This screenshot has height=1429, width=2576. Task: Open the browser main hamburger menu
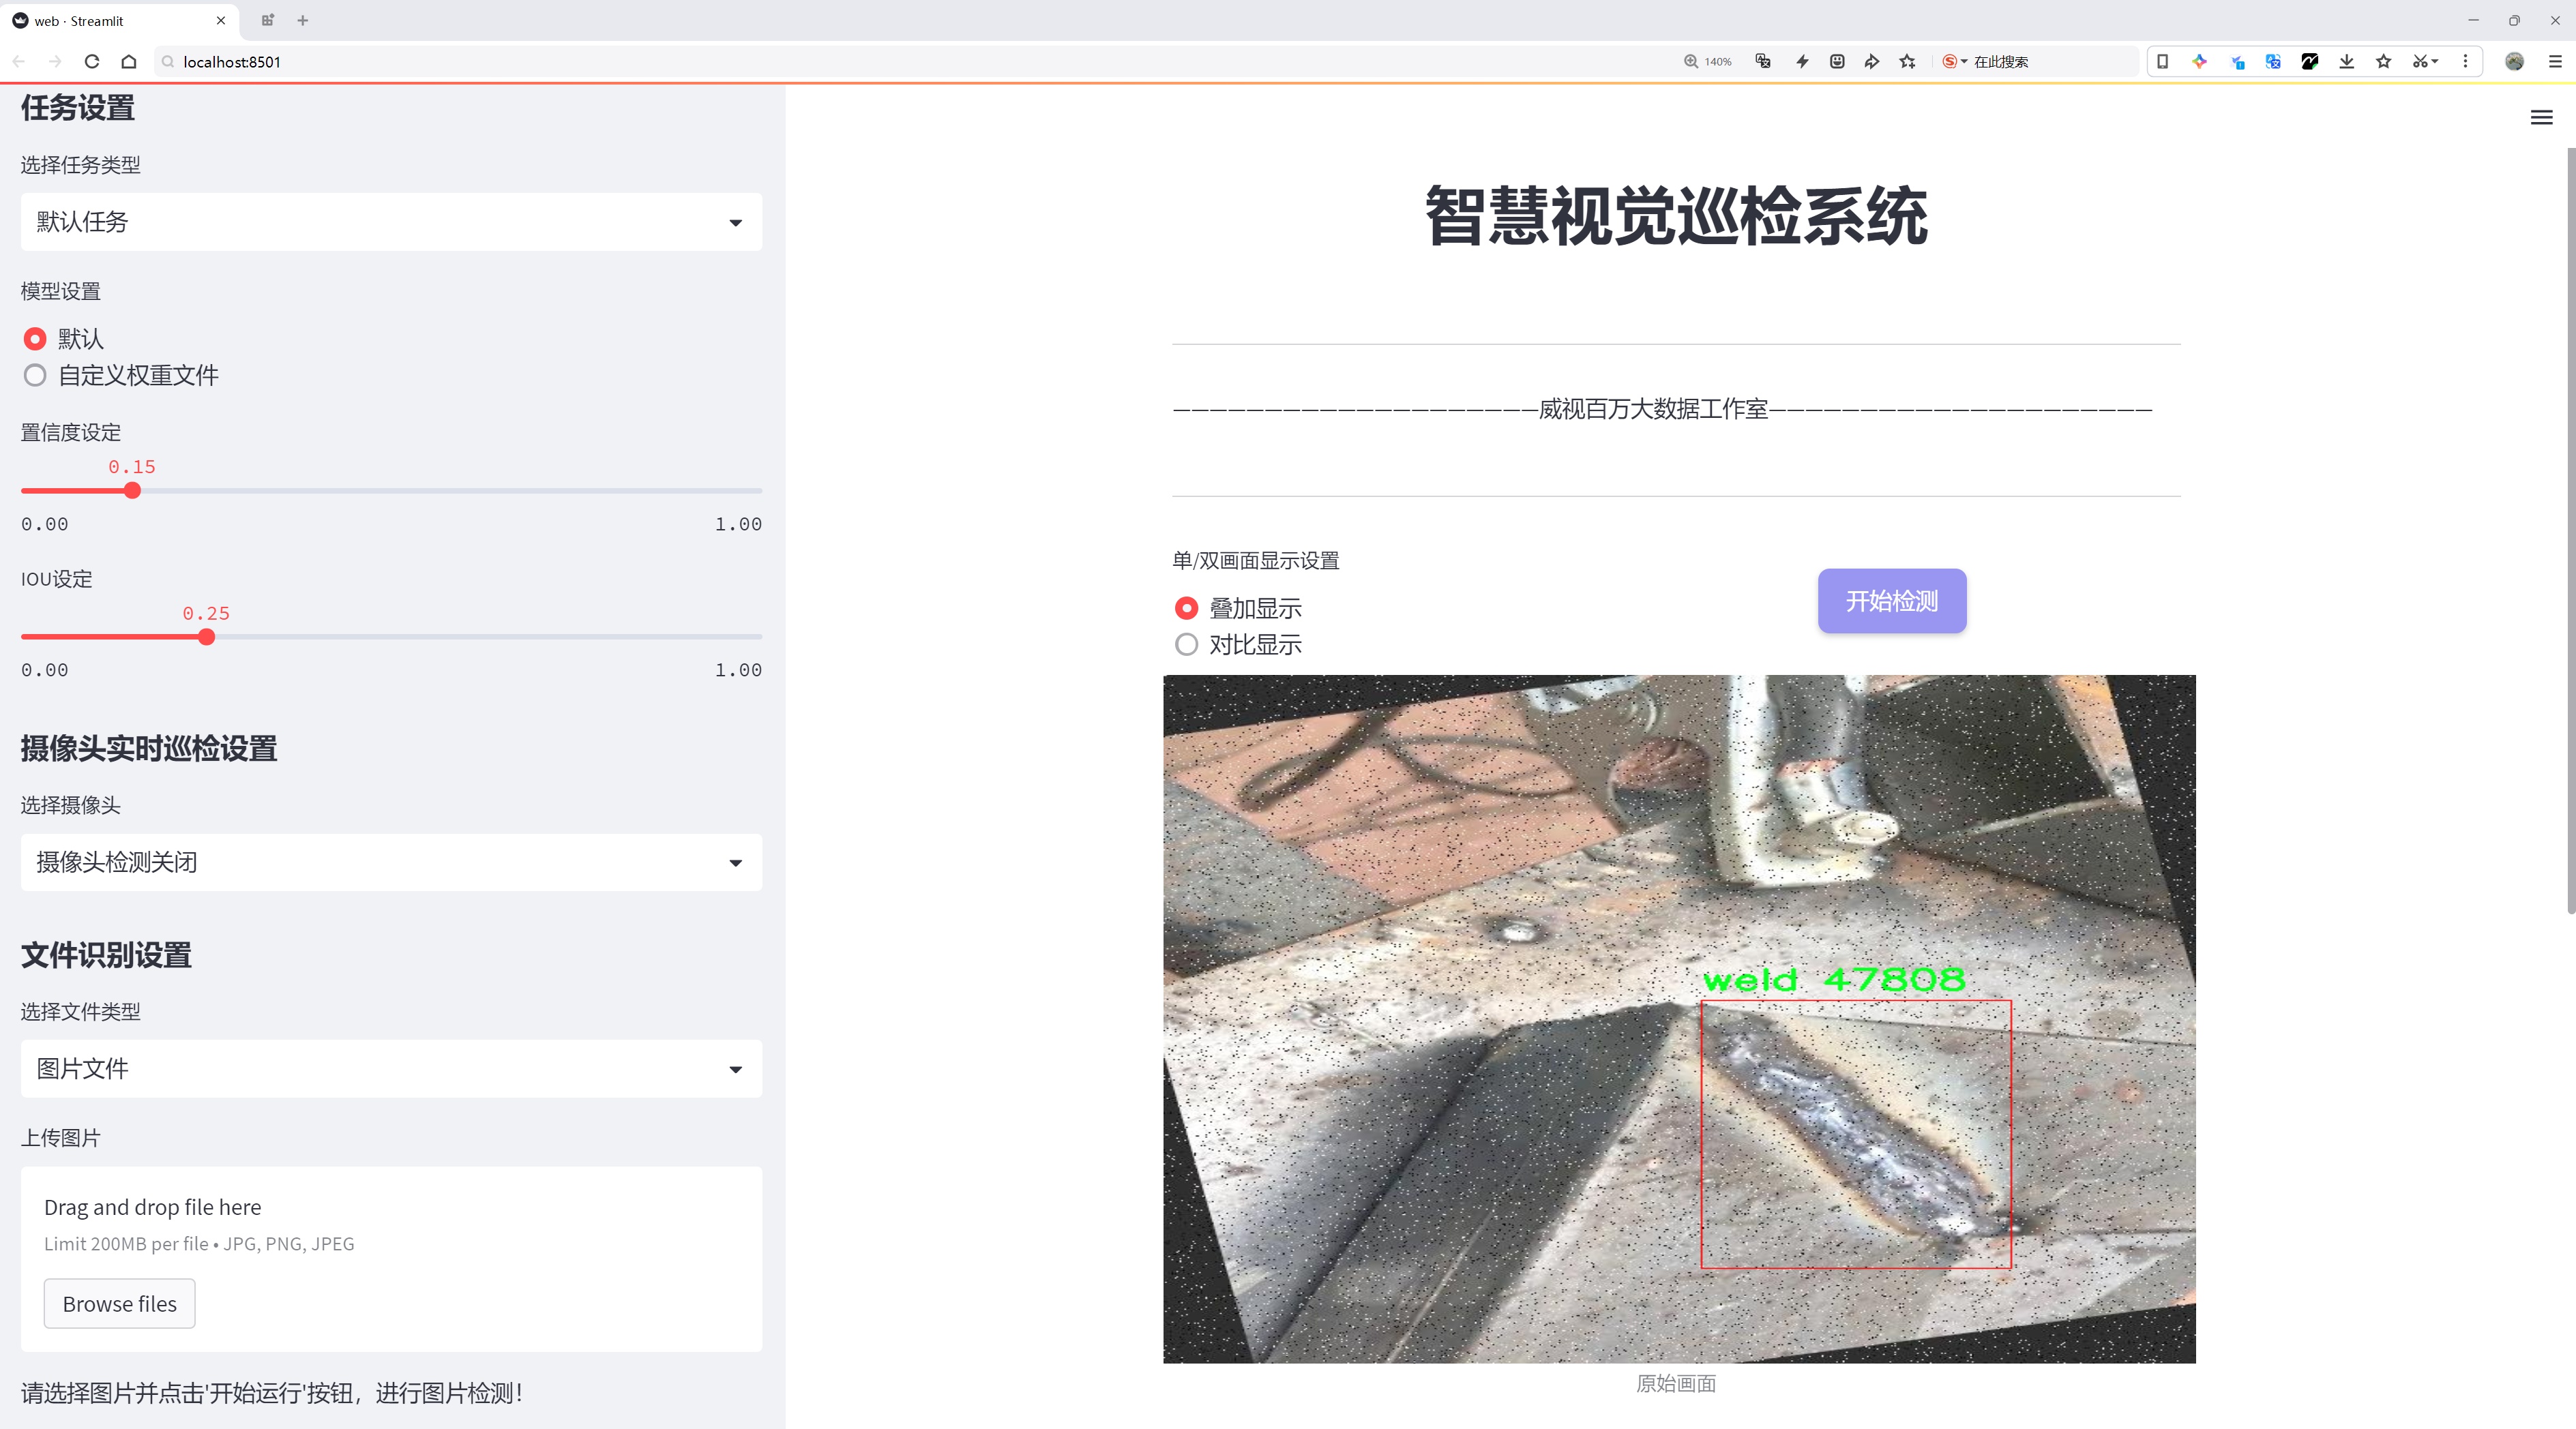click(2555, 62)
